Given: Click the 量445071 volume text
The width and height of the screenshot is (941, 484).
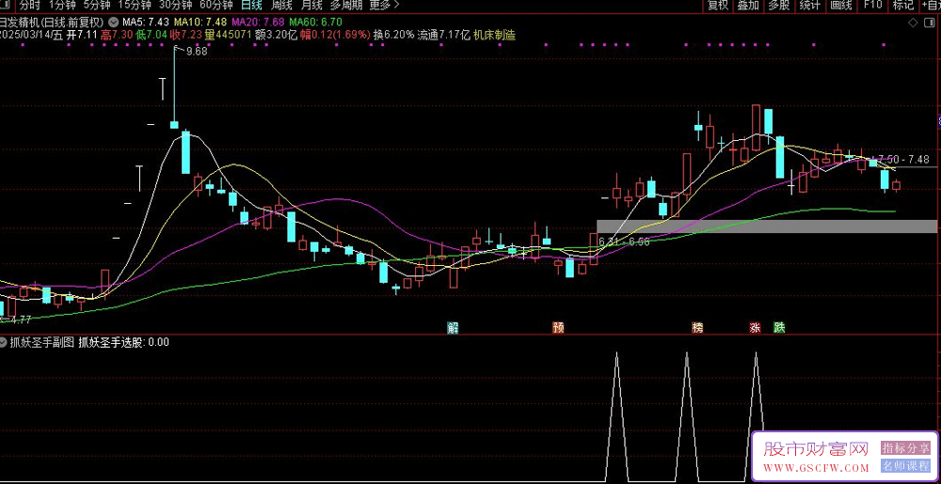Looking at the screenshot, I should (228, 35).
